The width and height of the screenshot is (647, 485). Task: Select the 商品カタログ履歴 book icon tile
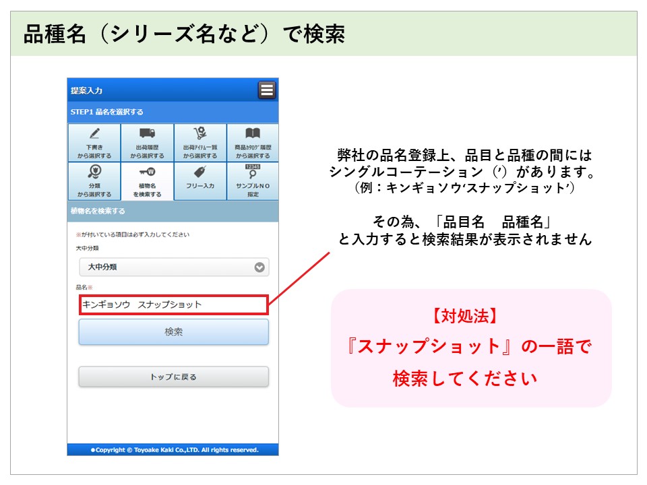pyautogui.click(x=252, y=143)
